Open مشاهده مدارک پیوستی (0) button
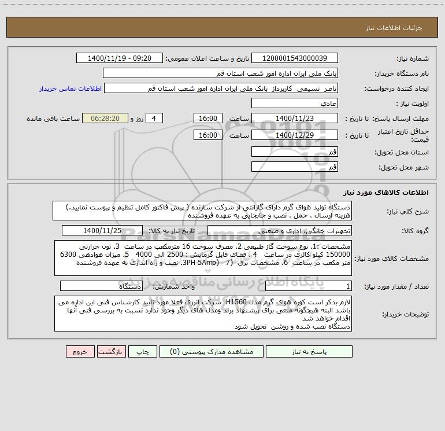 212,352
